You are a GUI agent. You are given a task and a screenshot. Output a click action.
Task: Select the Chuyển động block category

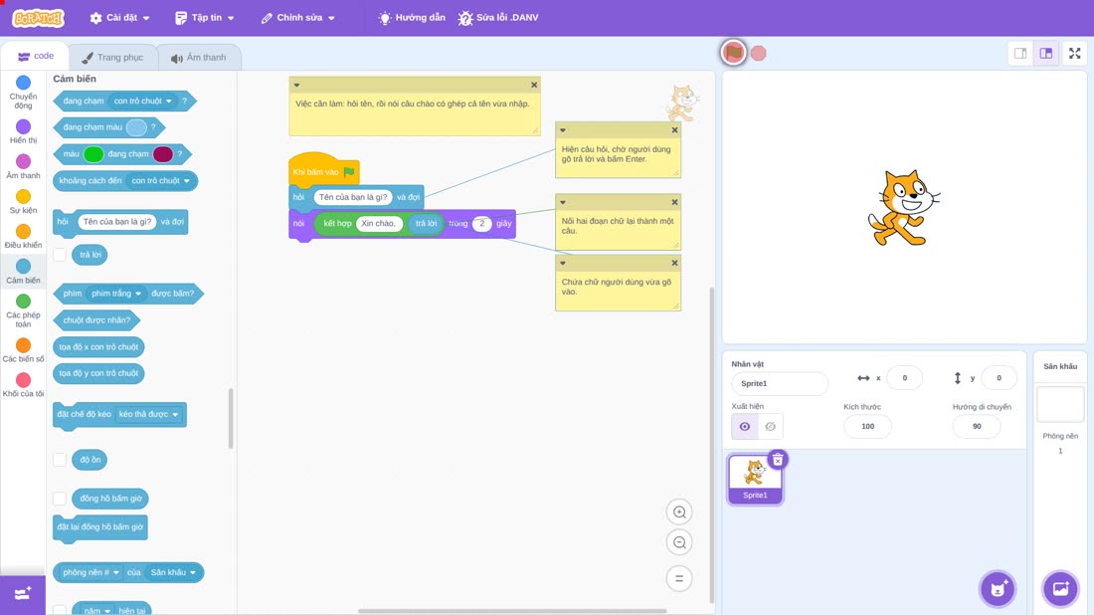23,93
